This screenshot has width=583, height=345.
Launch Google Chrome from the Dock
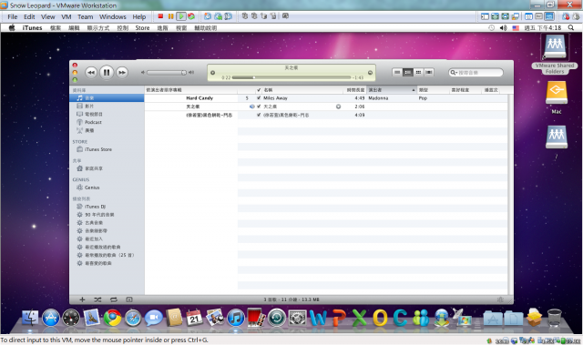coord(112,319)
